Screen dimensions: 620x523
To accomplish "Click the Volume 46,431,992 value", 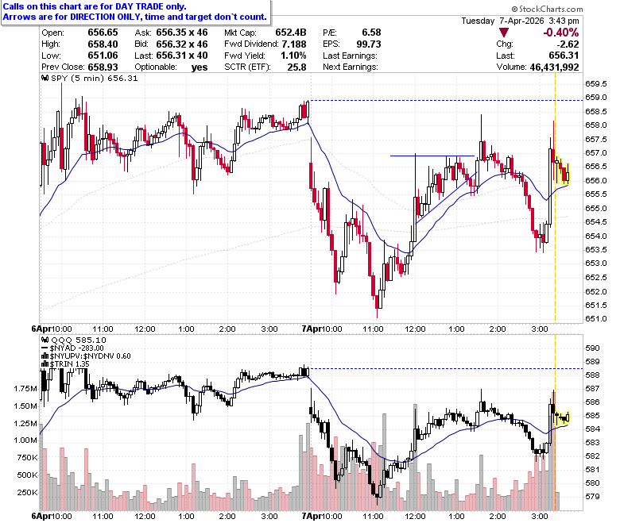I will pos(554,67).
